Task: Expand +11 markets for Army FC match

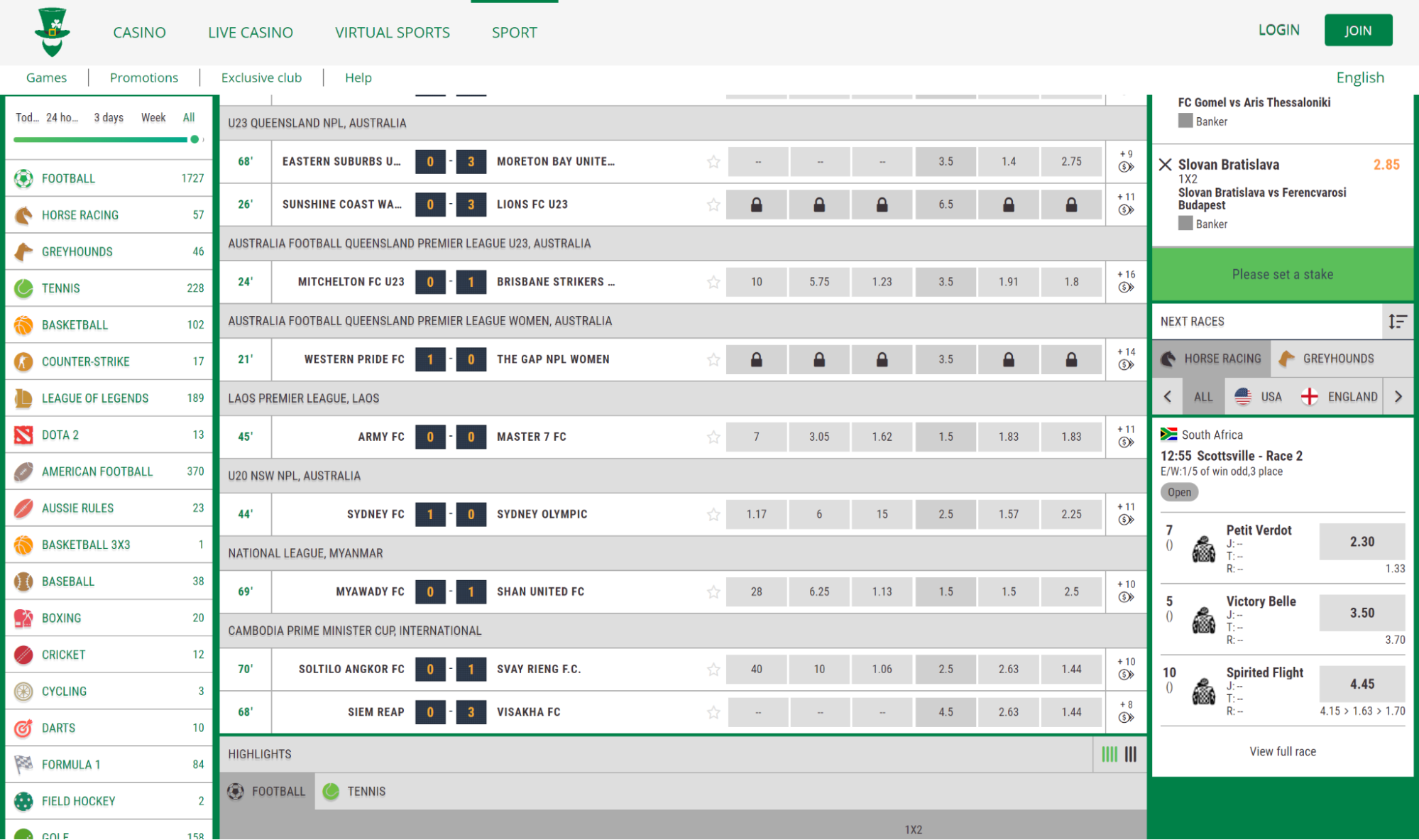Action: pyautogui.click(x=1126, y=436)
